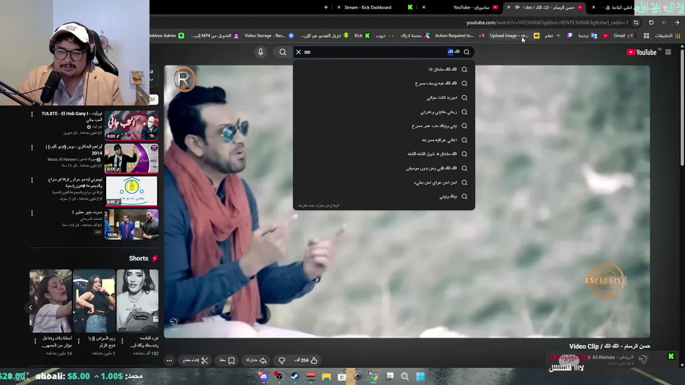Open TUL8TE El Hob Gany video thumbnail
685x385 pixels.
[132, 125]
